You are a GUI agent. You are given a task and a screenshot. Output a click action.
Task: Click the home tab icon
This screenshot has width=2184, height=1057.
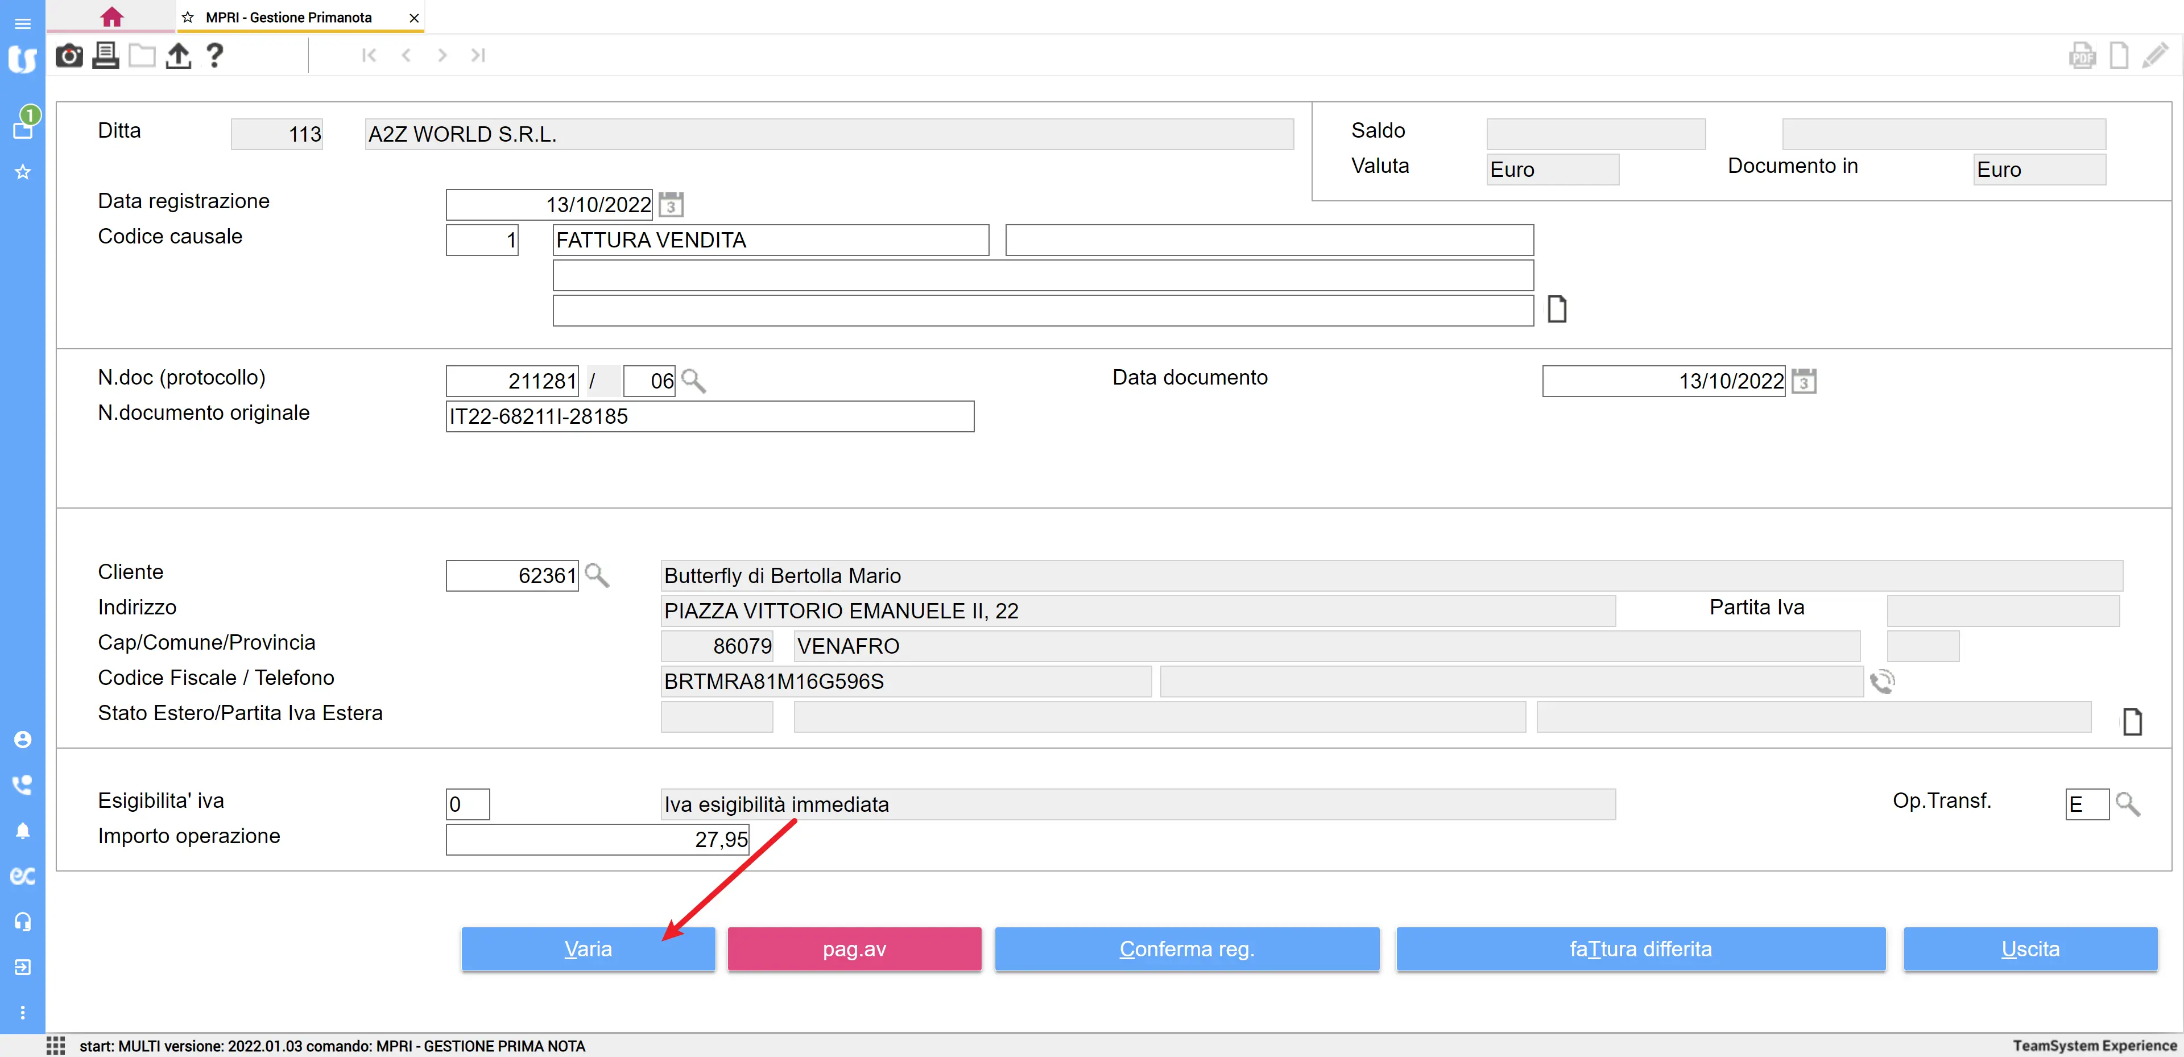tap(111, 17)
